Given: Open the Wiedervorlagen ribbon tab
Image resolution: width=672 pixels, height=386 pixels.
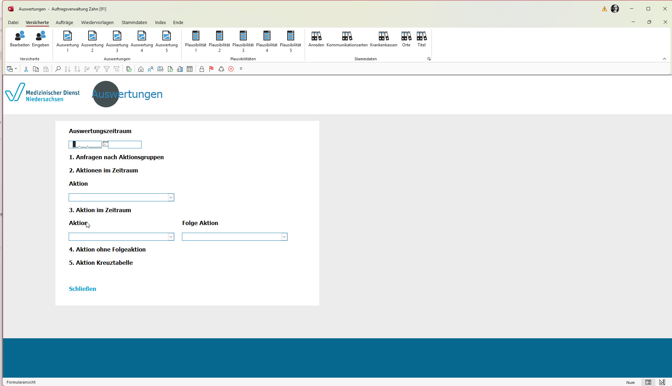Looking at the screenshot, I should pyautogui.click(x=97, y=22).
